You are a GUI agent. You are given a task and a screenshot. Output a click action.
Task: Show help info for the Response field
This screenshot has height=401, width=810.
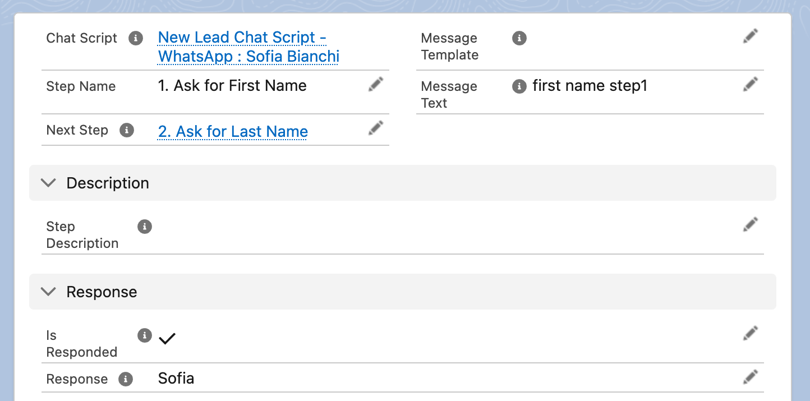[126, 379]
